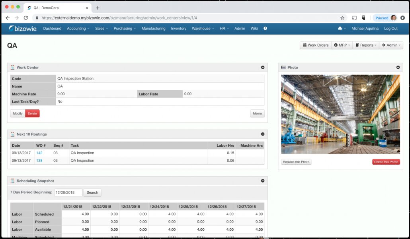Viewport: 410px width, 239px height.
Task: Click the browser cast icon in toolbar
Action: point(354,18)
